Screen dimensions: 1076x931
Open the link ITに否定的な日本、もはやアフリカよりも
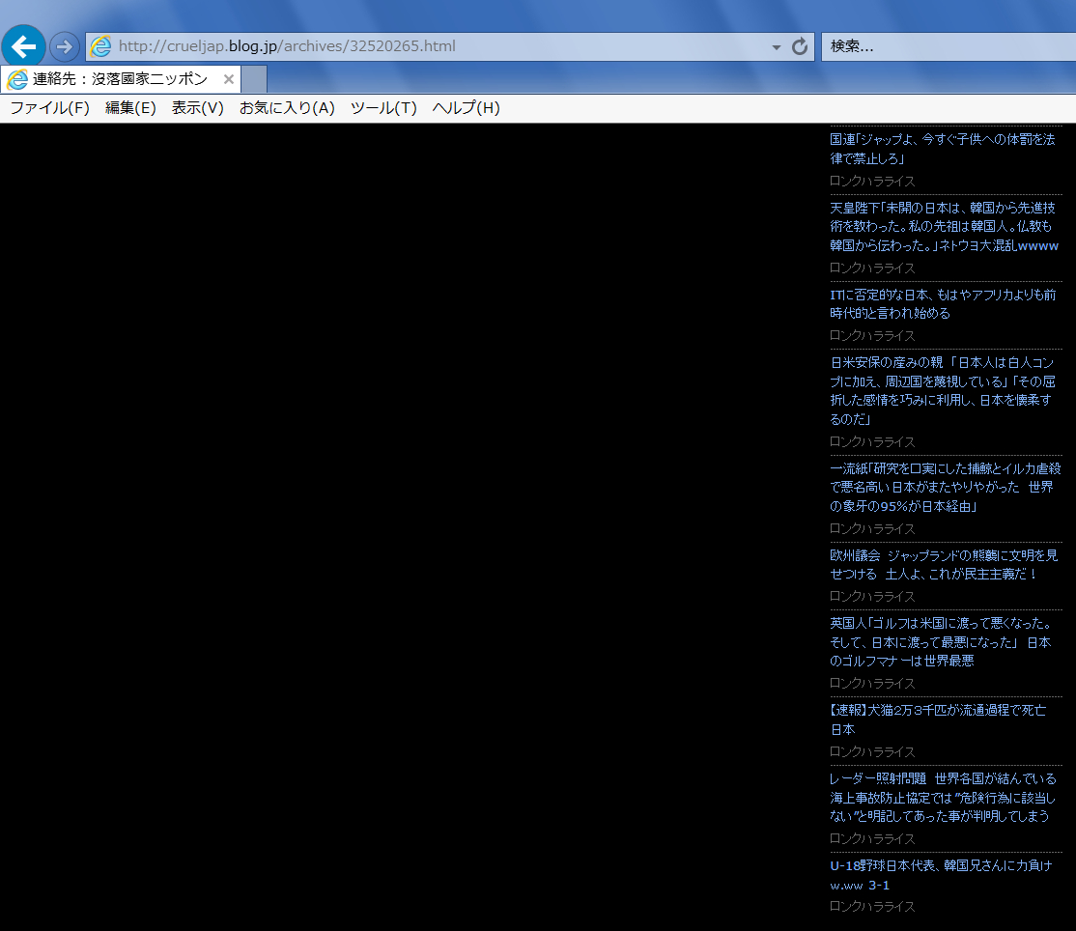[943, 304]
